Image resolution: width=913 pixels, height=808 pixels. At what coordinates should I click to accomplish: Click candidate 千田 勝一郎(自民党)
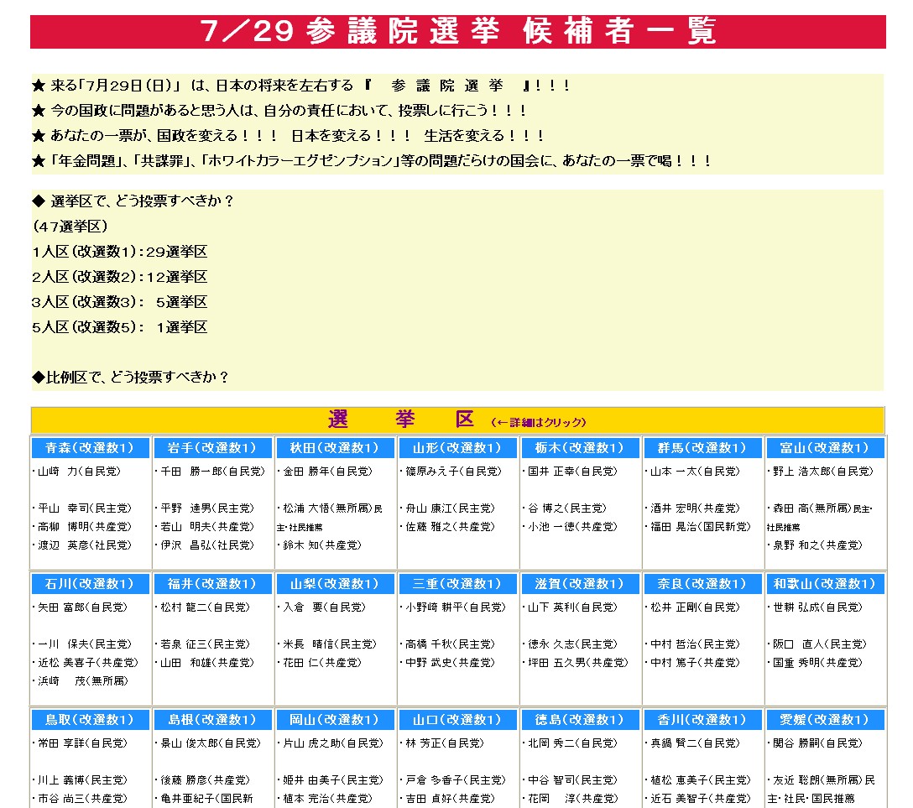click(210, 471)
